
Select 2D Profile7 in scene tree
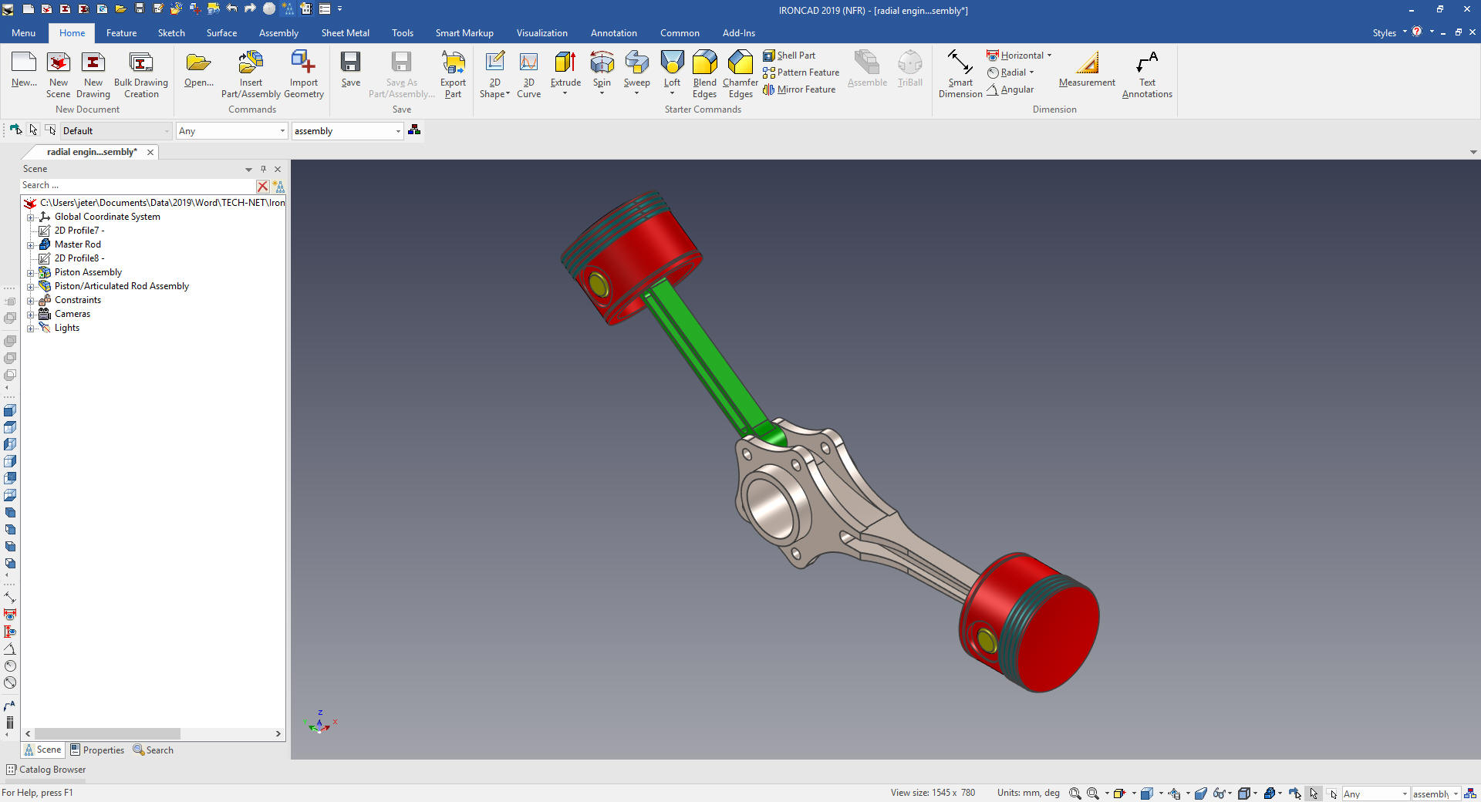point(79,231)
